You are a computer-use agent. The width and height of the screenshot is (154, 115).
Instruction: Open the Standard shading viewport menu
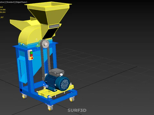click(10, 2)
